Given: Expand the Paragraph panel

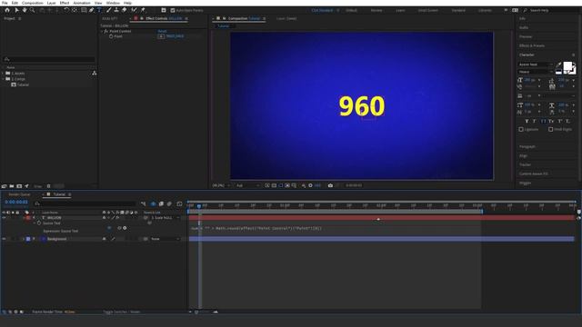Looking at the screenshot, I should tap(527, 147).
